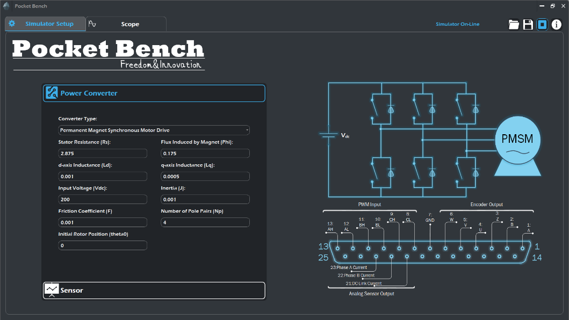Click the Friction Coefficient (F) field

[103, 222]
